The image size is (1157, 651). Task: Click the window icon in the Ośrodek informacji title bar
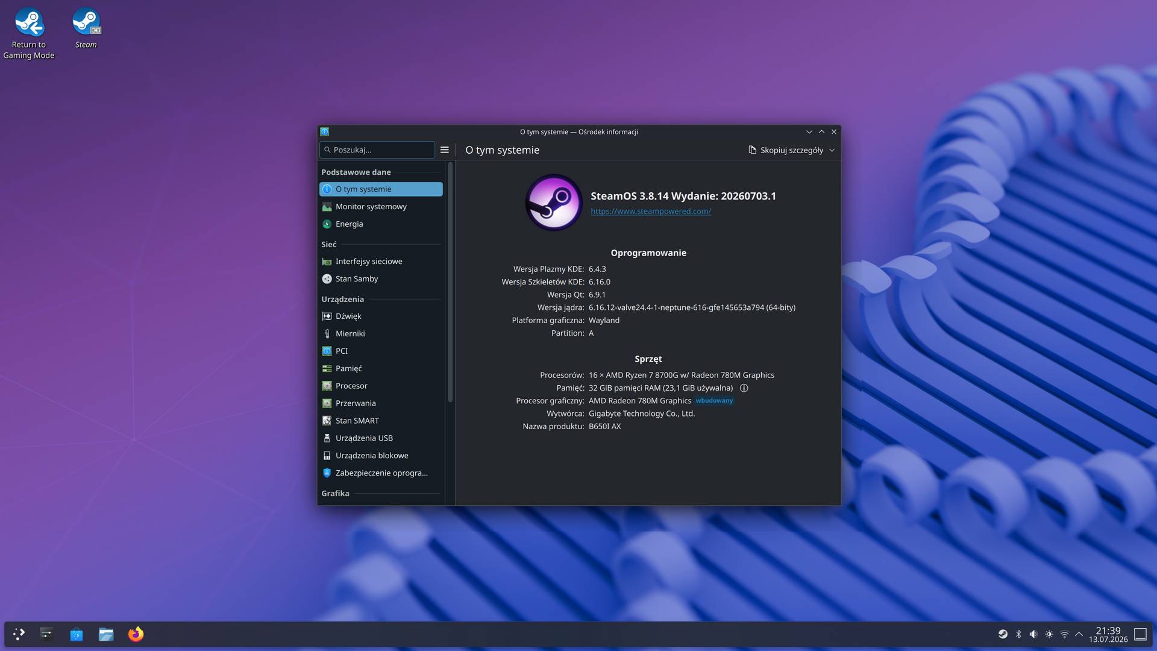[325, 132]
